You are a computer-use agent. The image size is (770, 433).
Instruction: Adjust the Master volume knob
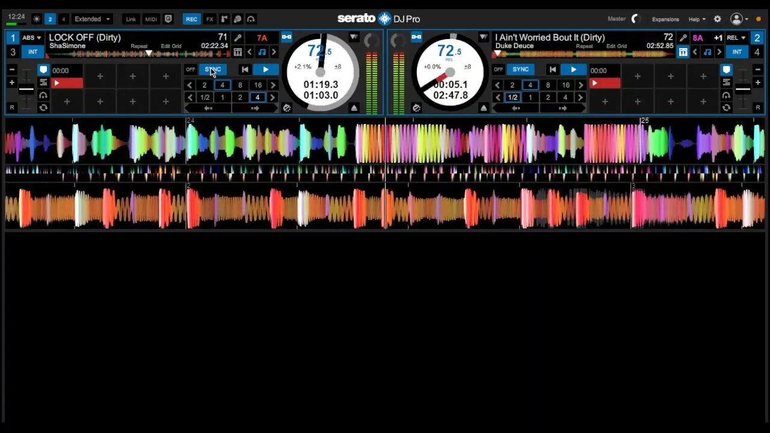click(x=636, y=19)
